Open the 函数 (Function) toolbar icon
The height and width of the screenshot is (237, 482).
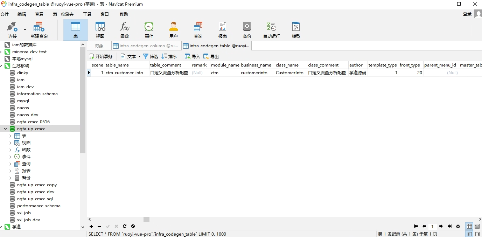125,30
